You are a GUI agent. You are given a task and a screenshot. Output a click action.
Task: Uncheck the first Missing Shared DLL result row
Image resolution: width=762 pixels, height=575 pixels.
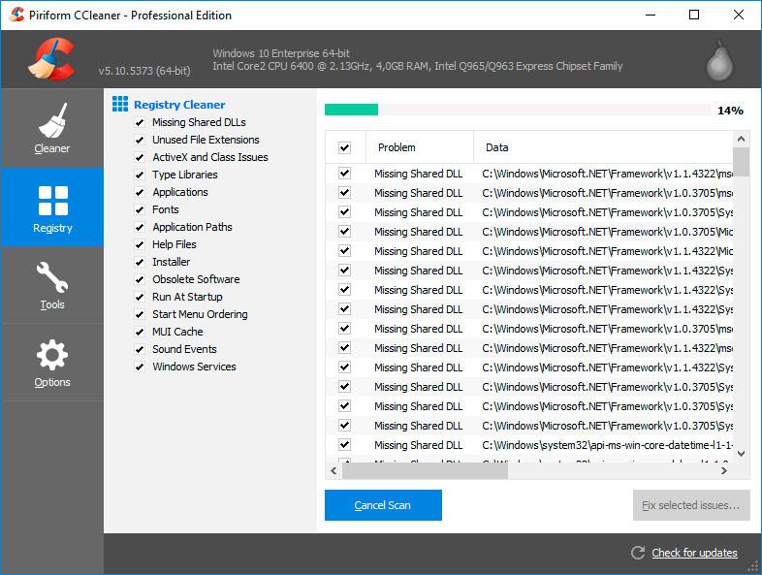(344, 173)
